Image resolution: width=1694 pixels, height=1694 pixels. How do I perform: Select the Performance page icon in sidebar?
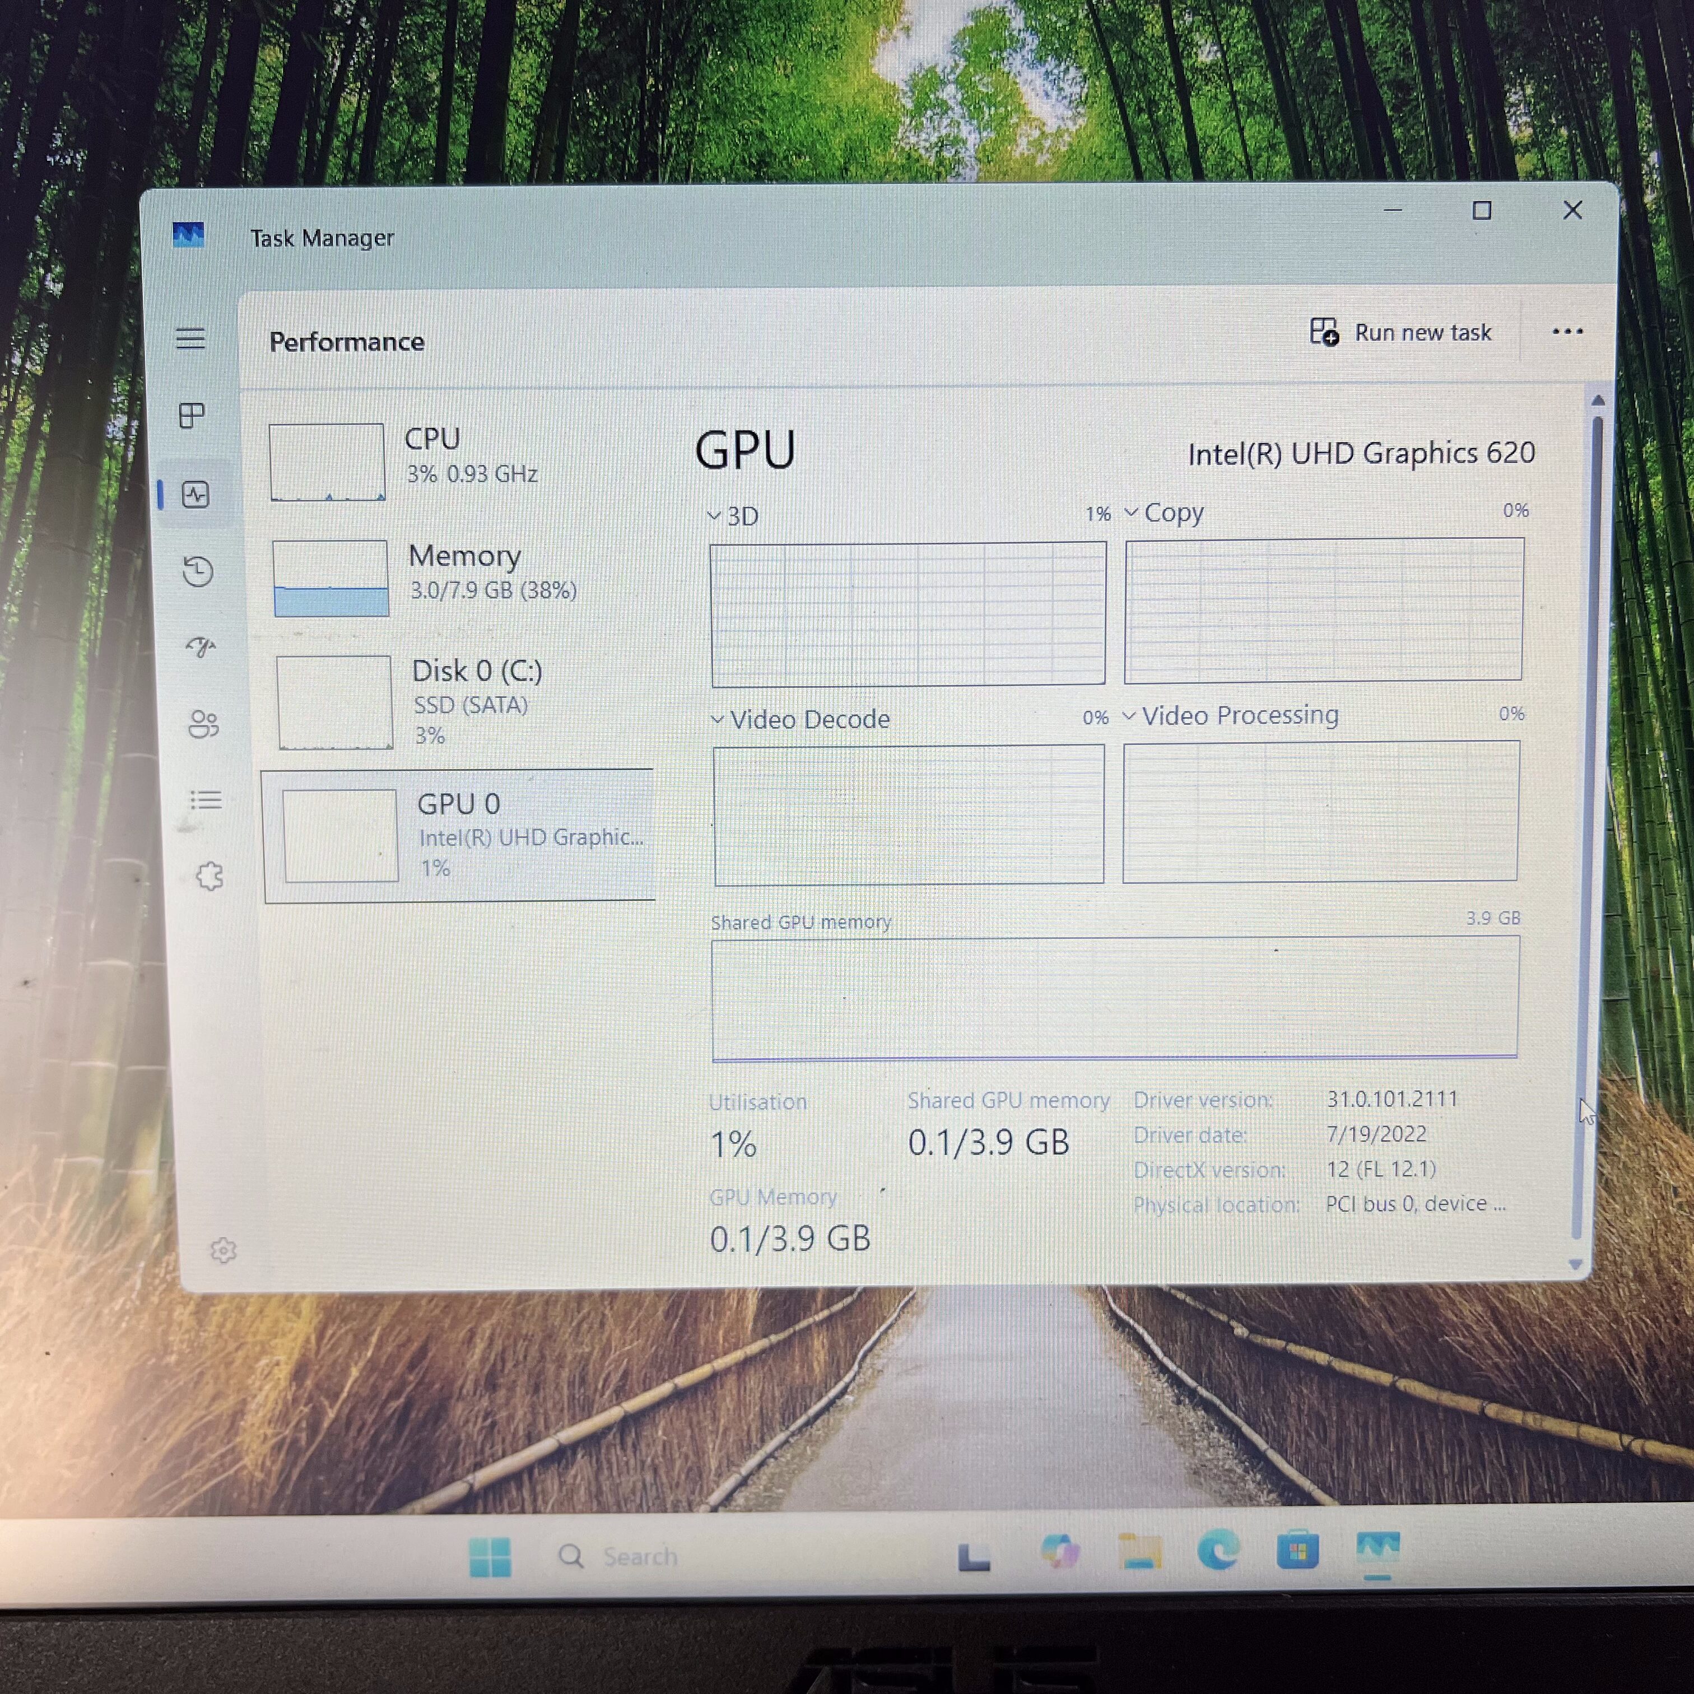point(196,495)
